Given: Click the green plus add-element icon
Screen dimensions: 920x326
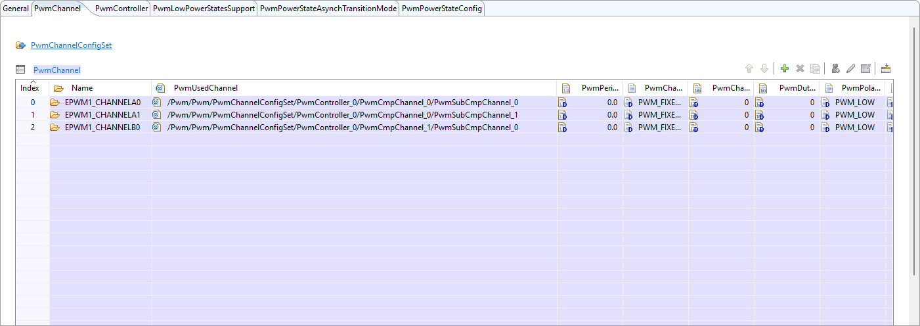Looking at the screenshot, I should click(784, 68).
